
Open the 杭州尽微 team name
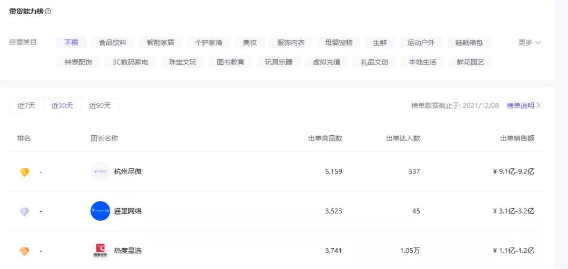click(x=127, y=171)
